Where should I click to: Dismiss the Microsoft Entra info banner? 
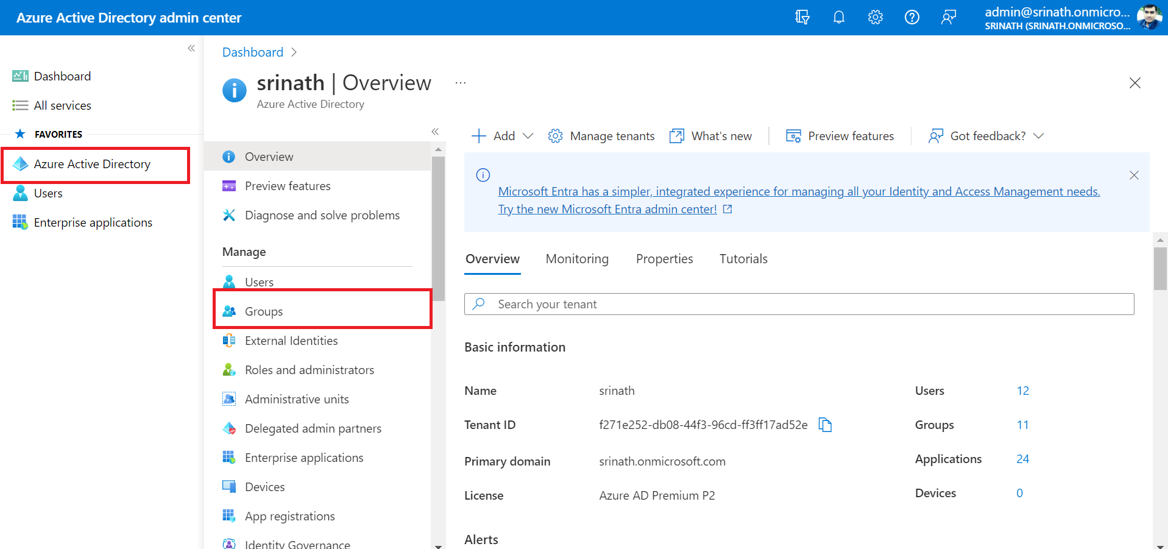pos(1133,175)
